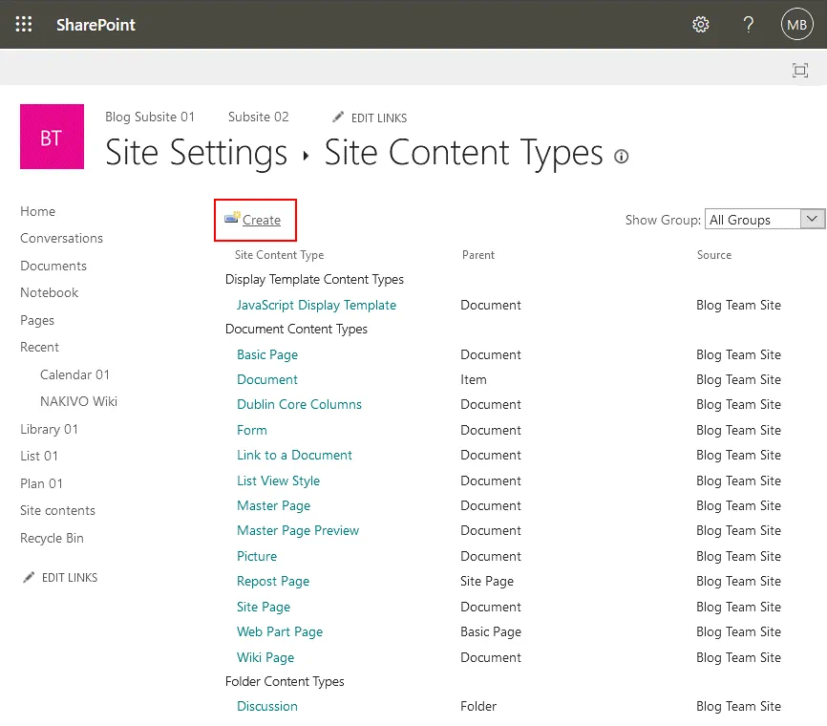Toggle focus on content icon
The width and height of the screenshot is (827, 726).
coord(799,70)
